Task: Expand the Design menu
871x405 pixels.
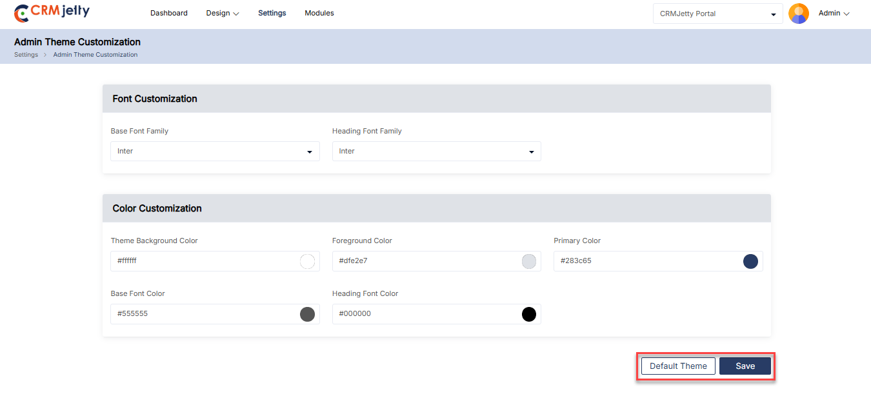Action: 223,13
